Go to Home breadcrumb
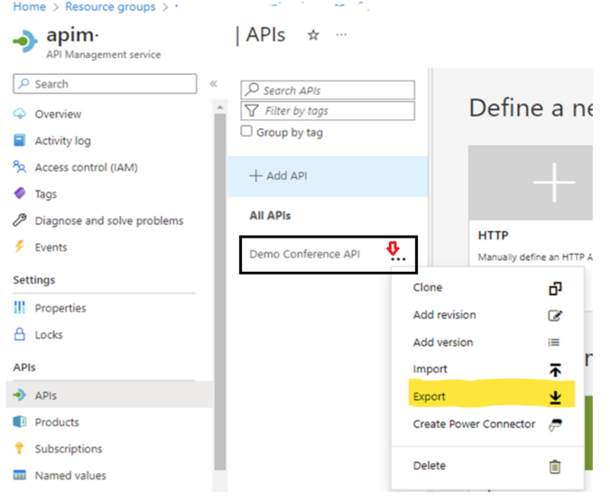 (x=30, y=6)
